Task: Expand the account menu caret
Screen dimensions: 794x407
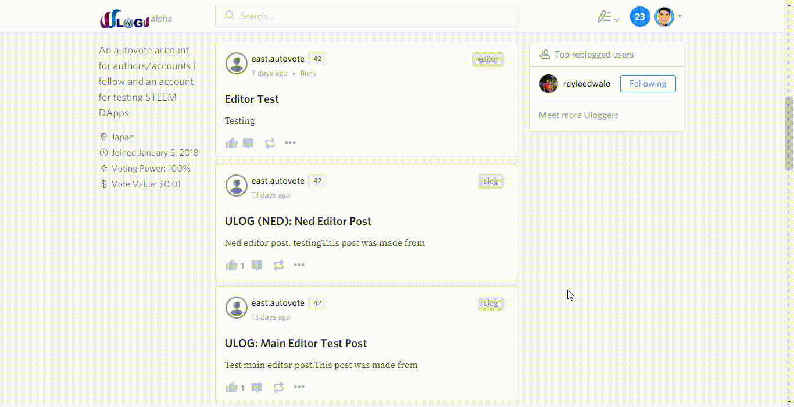Action: click(680, 16)
